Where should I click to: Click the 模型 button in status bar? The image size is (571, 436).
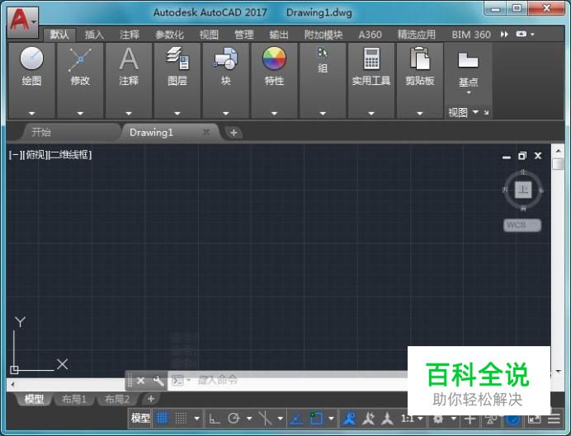click(x=140, y=419)
